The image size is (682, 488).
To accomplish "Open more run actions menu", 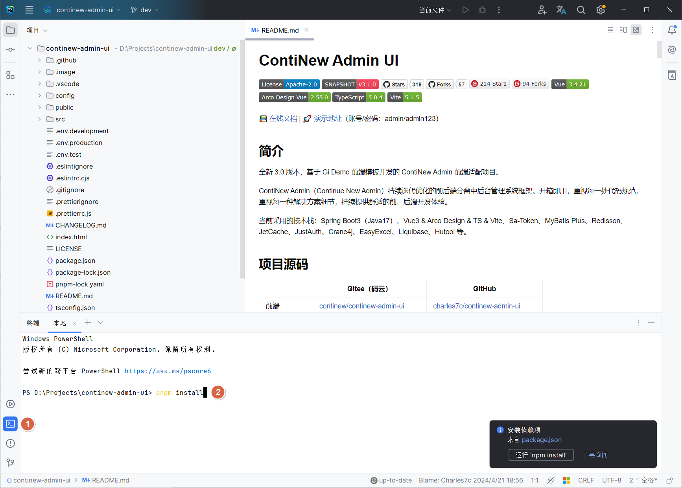I will (499, 10).
